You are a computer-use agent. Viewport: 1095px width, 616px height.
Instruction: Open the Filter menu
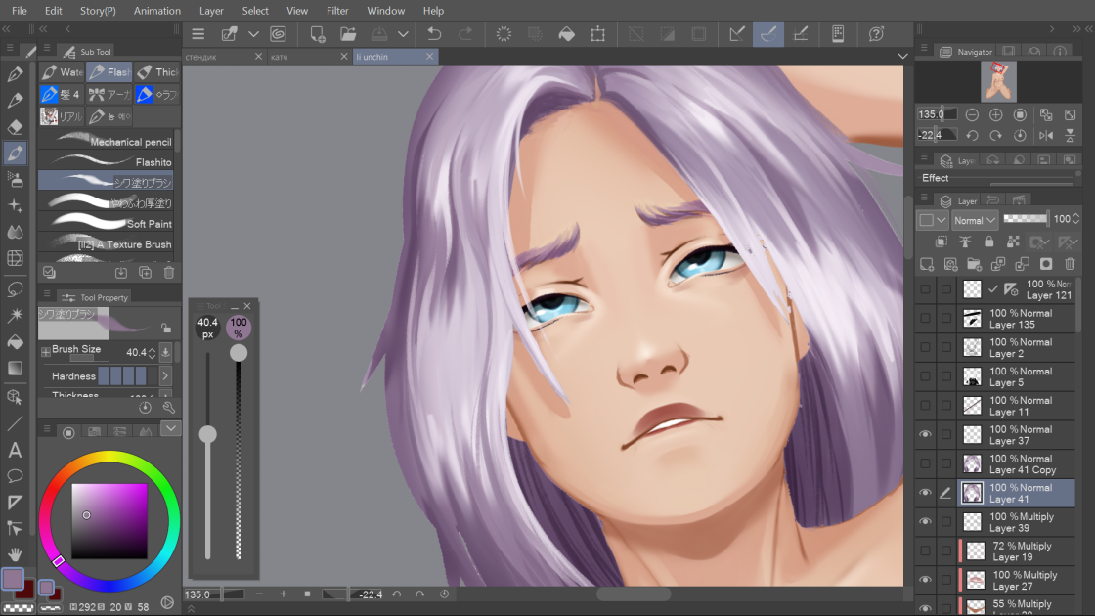point(337,11)
